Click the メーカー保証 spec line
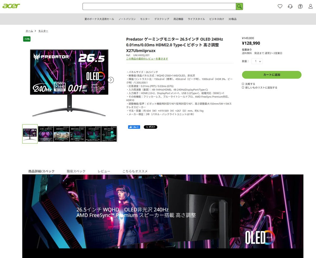Viewport: 316px width, 258px height. click(160, 114)
